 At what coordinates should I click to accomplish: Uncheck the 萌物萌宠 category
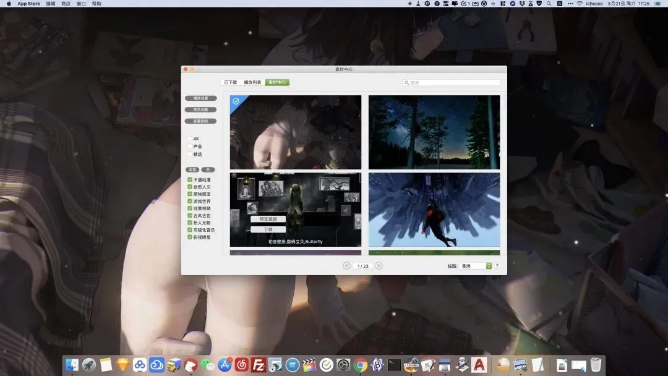(190, 194)
